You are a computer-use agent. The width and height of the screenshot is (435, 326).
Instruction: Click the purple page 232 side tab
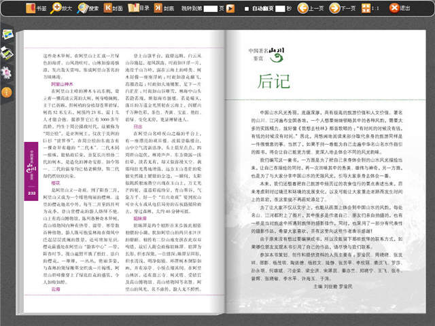31,171
